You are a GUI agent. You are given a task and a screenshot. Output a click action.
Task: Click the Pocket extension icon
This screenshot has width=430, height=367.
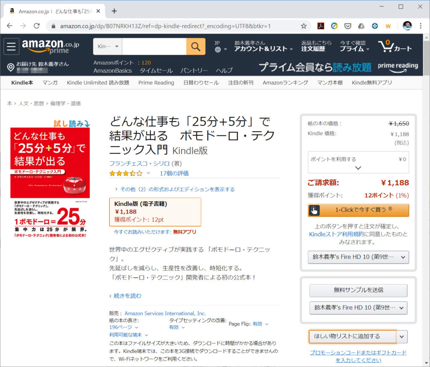[348, 26]
